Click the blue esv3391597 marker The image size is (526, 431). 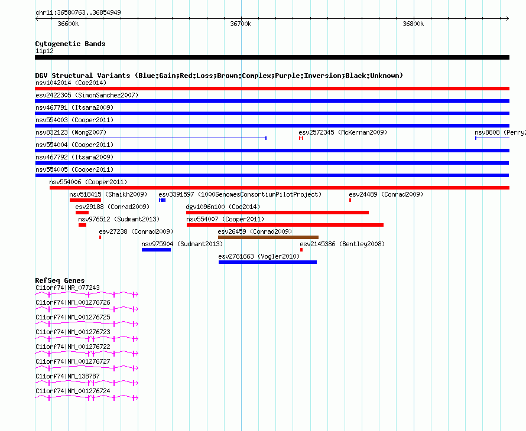point(163,200)
